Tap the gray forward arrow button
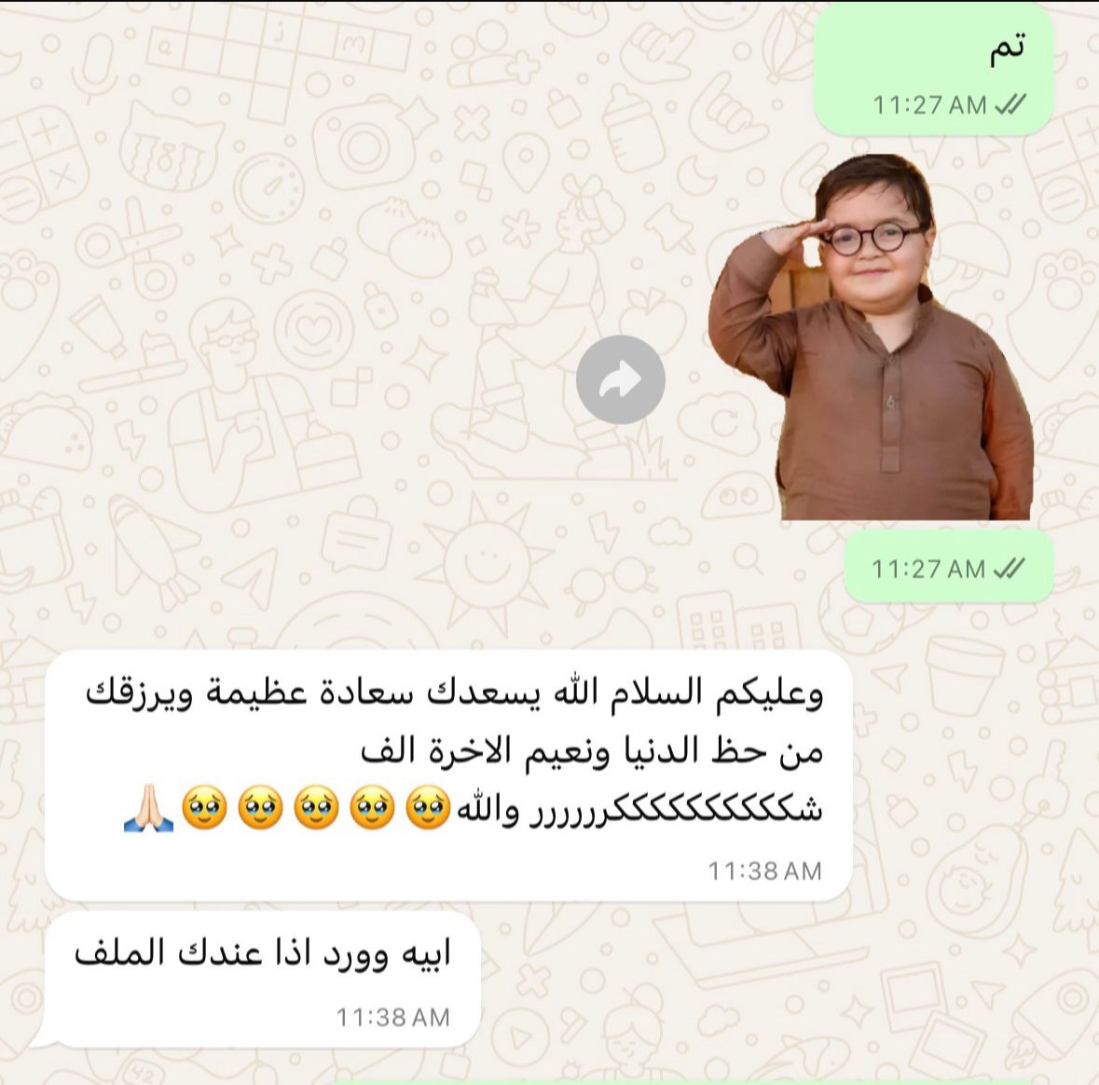Screen dimensions: 1099x1085 (x=620, y=380)
